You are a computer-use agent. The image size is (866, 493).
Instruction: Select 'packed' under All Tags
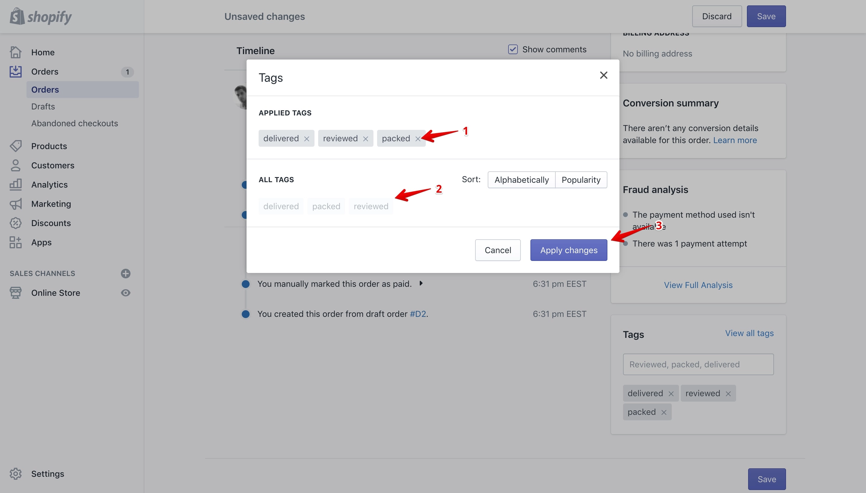point(326,206)
